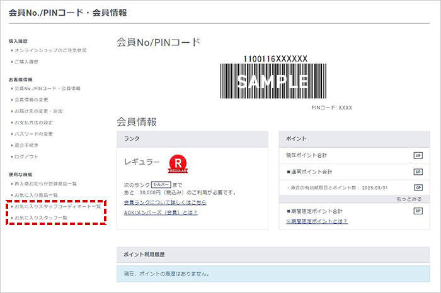Screen dimensions: 441x293
Task: Click the 0P badge for 2025/03/31 expiry
Action: tap(418, 187)
